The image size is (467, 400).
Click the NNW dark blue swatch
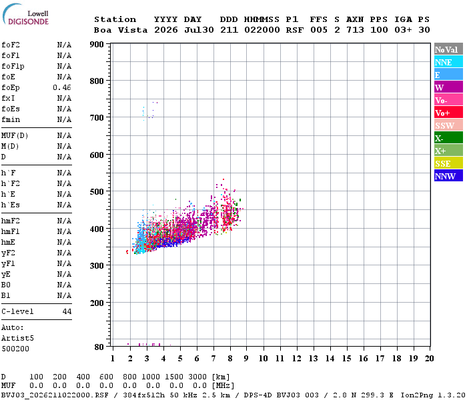(x=448, y=175)
